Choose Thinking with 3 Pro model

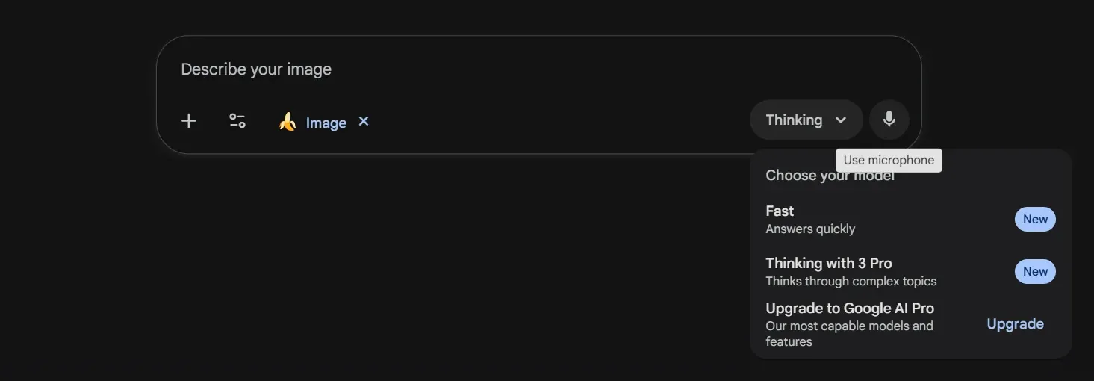(x=828, y=264)
